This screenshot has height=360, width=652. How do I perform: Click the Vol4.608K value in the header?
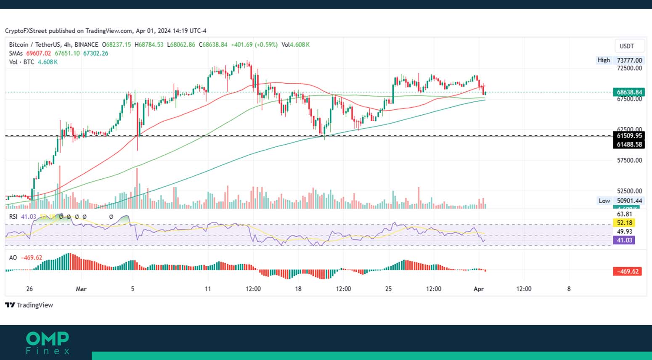coord(296,45)
